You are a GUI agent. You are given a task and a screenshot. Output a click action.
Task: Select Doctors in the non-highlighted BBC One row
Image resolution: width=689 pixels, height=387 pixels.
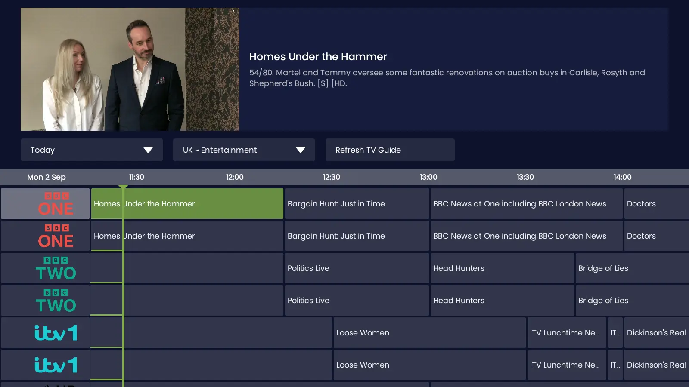(x=656, y=236)
